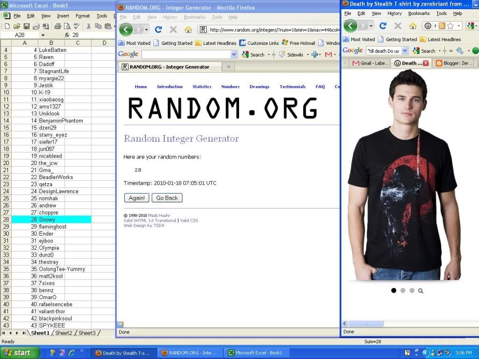Open a new tab in RANDOM.ORG window
Viewport: 479px width, 359px height.
pyautogui.click(x=228, y=67)
